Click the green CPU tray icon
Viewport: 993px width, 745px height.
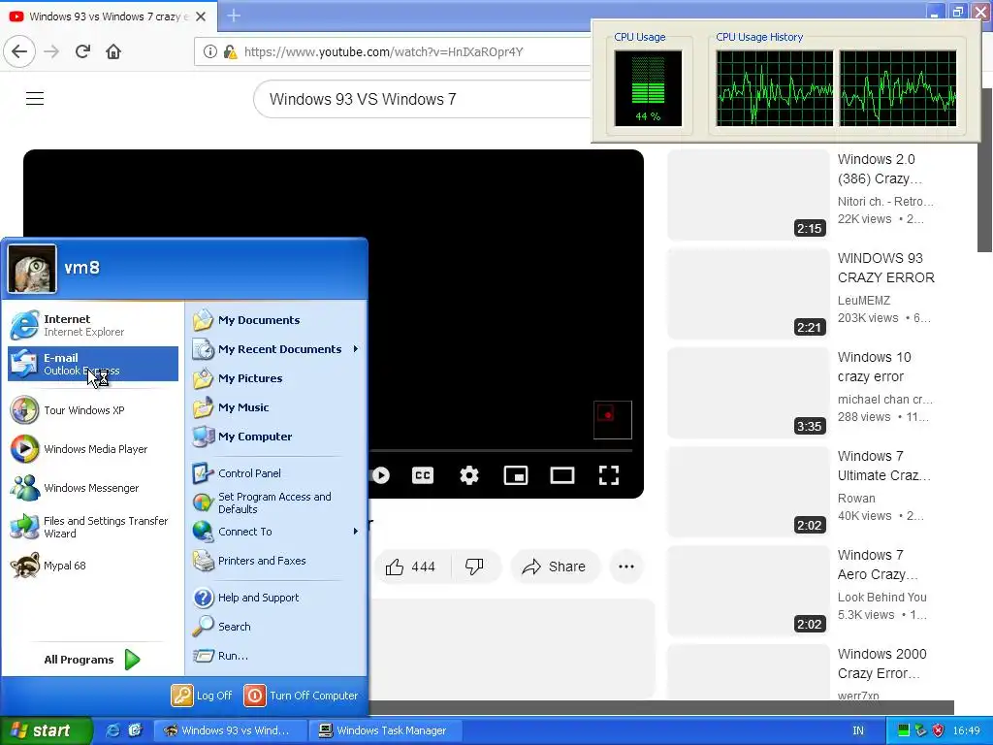click(x=904, y=730)
